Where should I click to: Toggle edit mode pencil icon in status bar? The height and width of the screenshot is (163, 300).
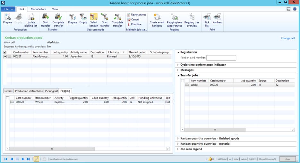click(36, 159)
